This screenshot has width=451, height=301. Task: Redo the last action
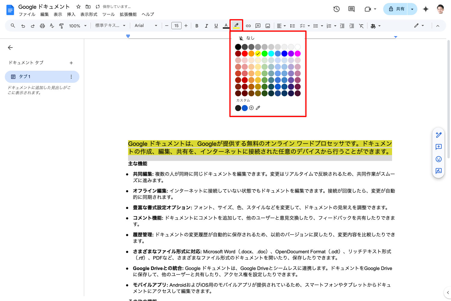click(33, 26)
